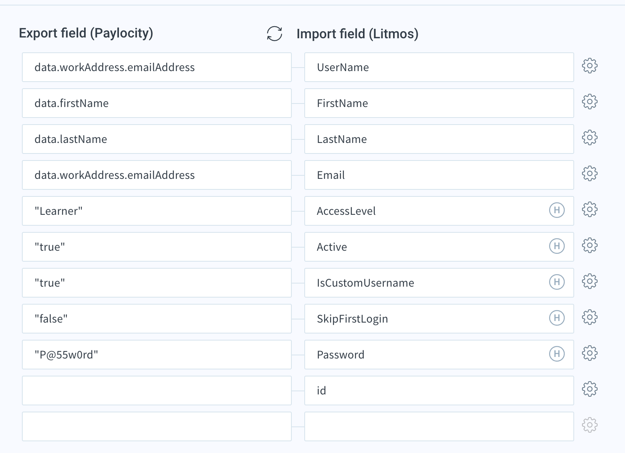
Task: Click the SkipFirstLogin import field
Action: coord(439,319)
